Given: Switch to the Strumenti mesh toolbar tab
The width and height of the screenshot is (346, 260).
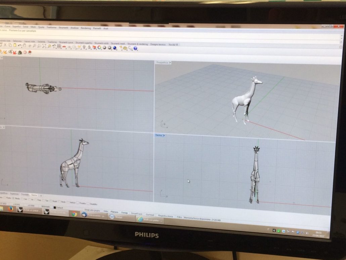Looking at the screenshot, I should 118,43.
